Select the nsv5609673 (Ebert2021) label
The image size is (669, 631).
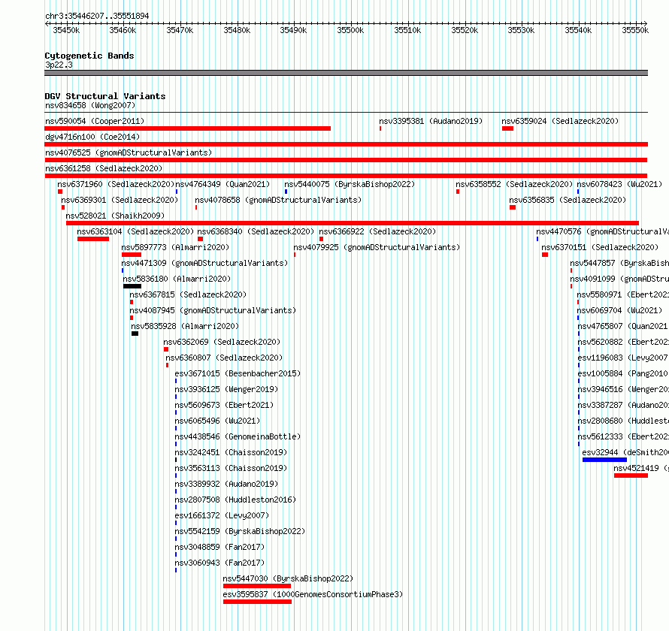(224, 405)
